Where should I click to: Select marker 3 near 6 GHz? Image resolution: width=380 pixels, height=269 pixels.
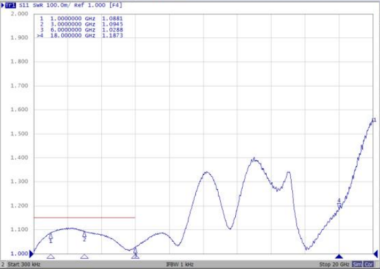coord(135,251)
